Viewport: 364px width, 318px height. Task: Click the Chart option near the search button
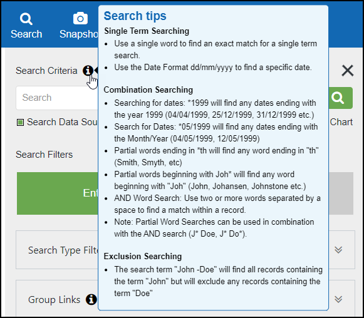tap(341, 122)
